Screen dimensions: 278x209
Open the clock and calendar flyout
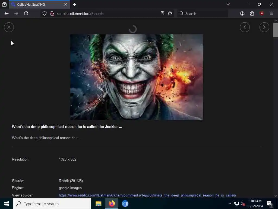(x=255, y=204)
